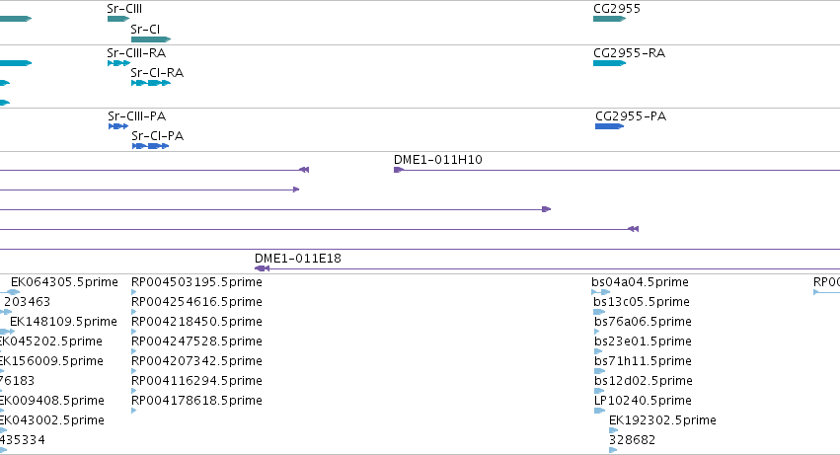Click the Sr-CIII-RA label

(x=136, y=53)
